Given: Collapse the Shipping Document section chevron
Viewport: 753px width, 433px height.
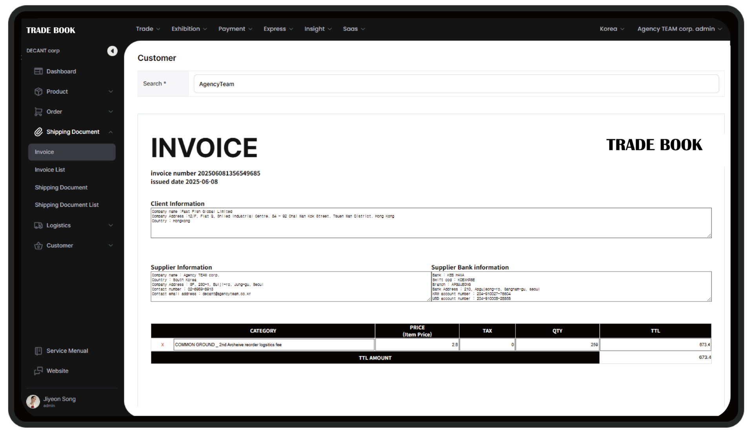Looking at the screenshot, I should [x=111, y=132].
